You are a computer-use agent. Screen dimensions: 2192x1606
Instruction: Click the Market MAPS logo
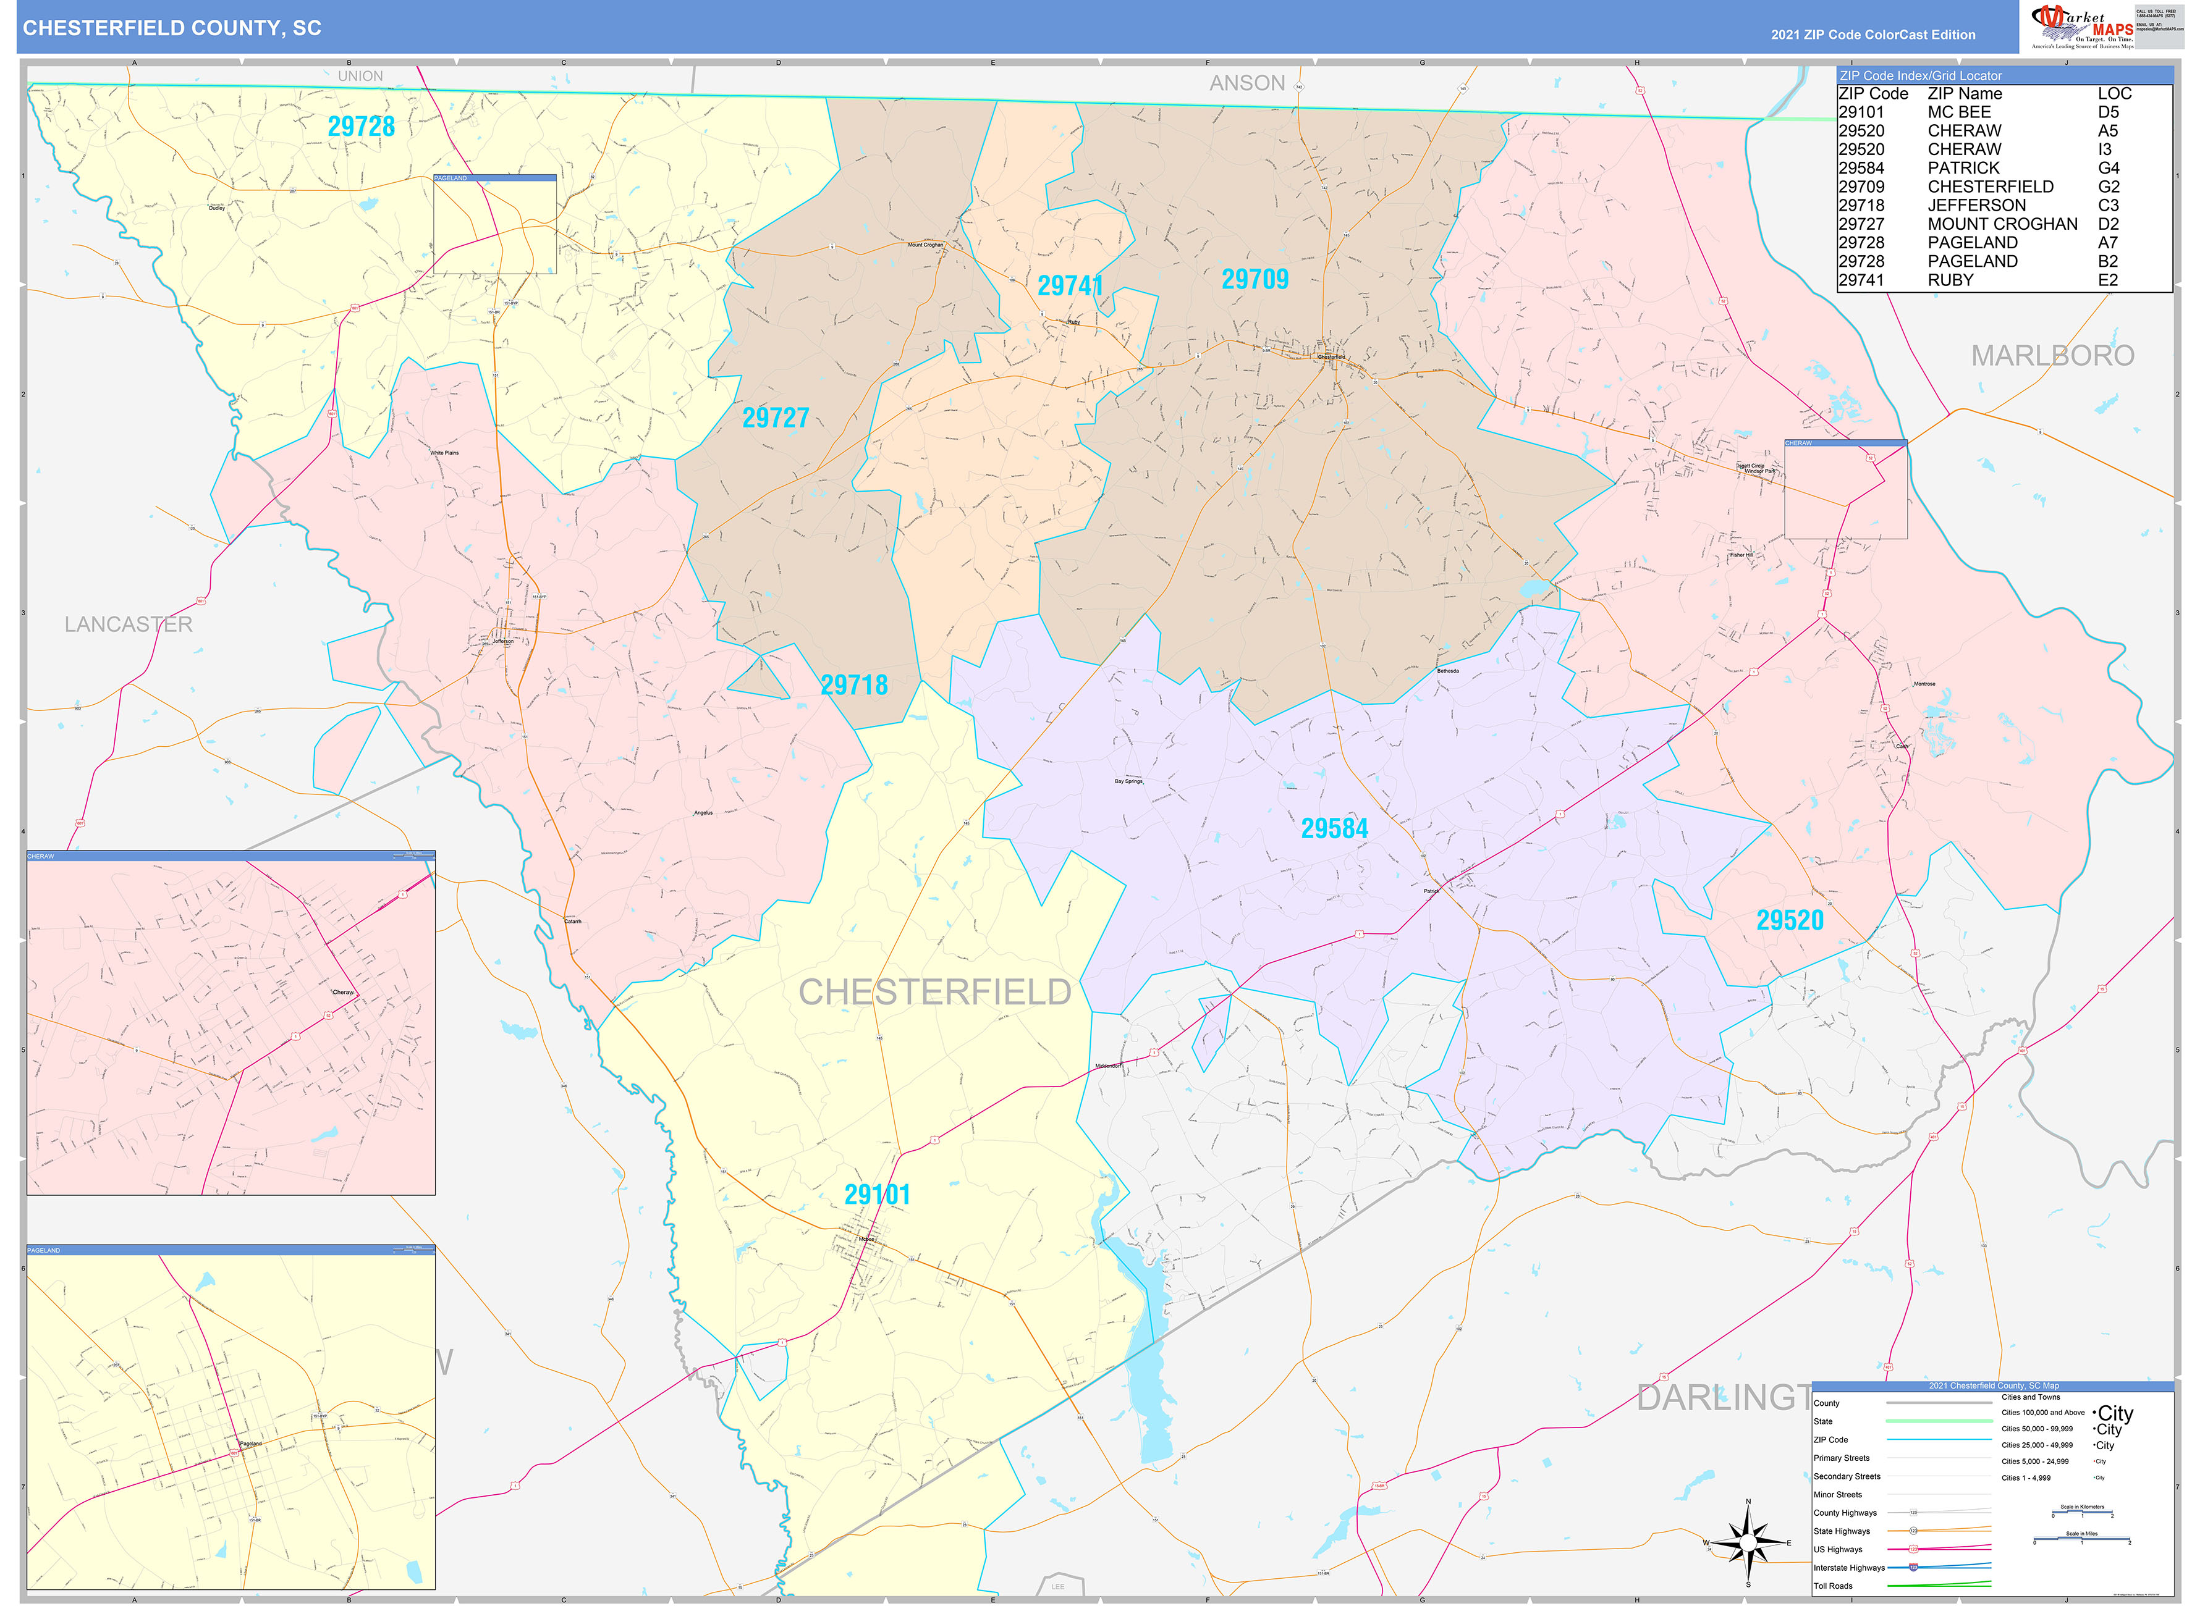[x=2082, y=26]
